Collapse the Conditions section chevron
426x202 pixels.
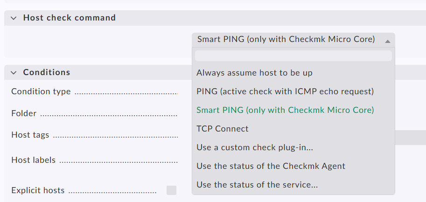pos(13,72)
